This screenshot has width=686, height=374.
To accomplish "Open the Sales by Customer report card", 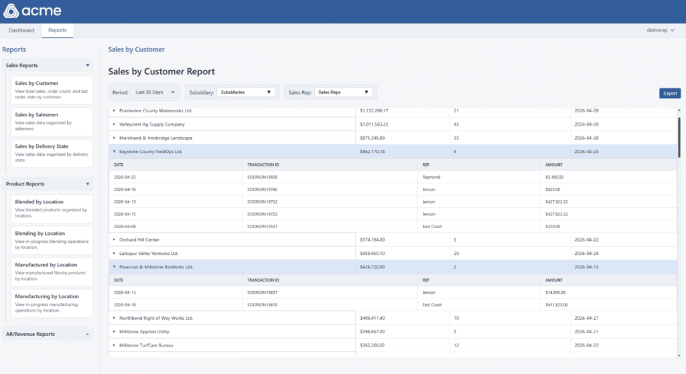I will (52, 90).
